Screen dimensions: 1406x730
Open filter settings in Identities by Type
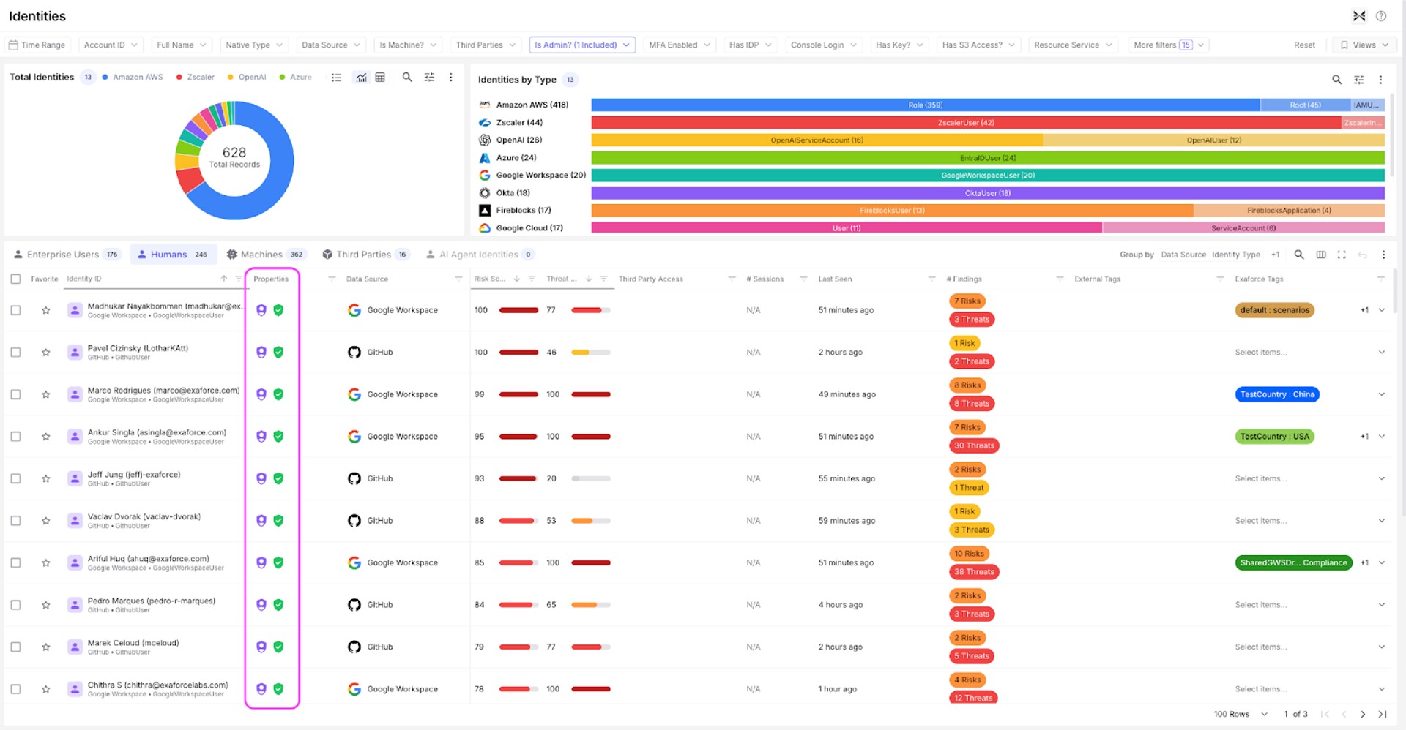[1359, 80]
